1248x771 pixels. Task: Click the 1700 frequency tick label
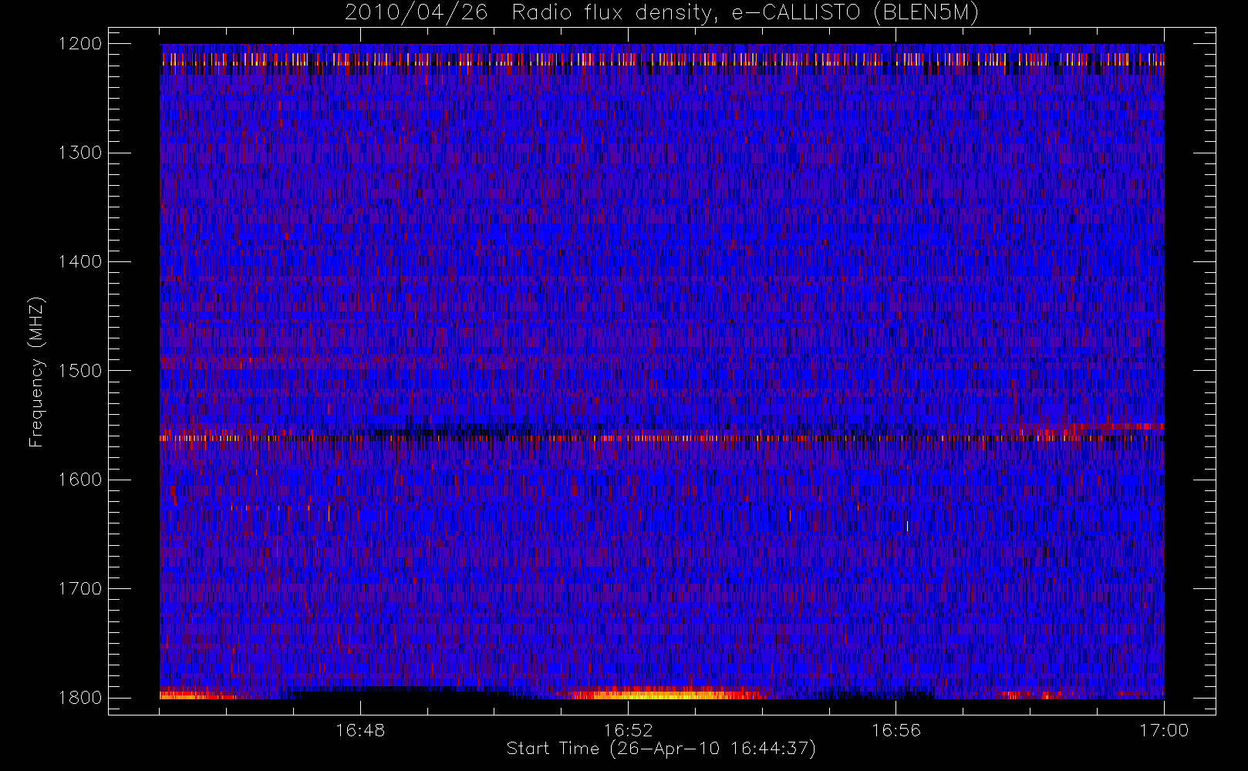click(80, 589)
